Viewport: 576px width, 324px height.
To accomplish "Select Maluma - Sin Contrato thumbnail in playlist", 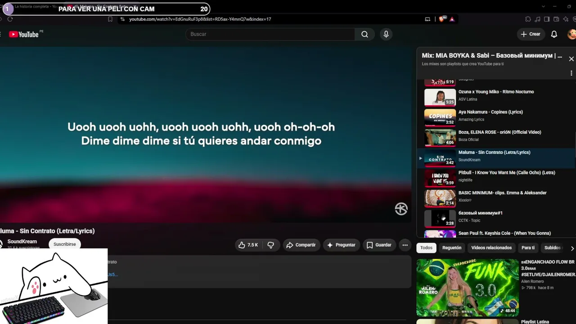I will [x=440, y=157].
